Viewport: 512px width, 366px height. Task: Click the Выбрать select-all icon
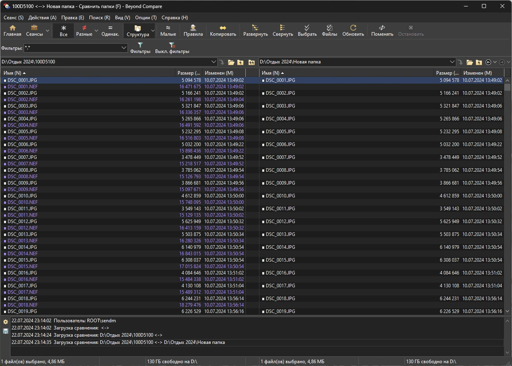point(307,31)
